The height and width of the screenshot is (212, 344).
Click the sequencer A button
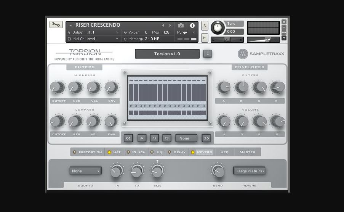click(x=142, y=138)
